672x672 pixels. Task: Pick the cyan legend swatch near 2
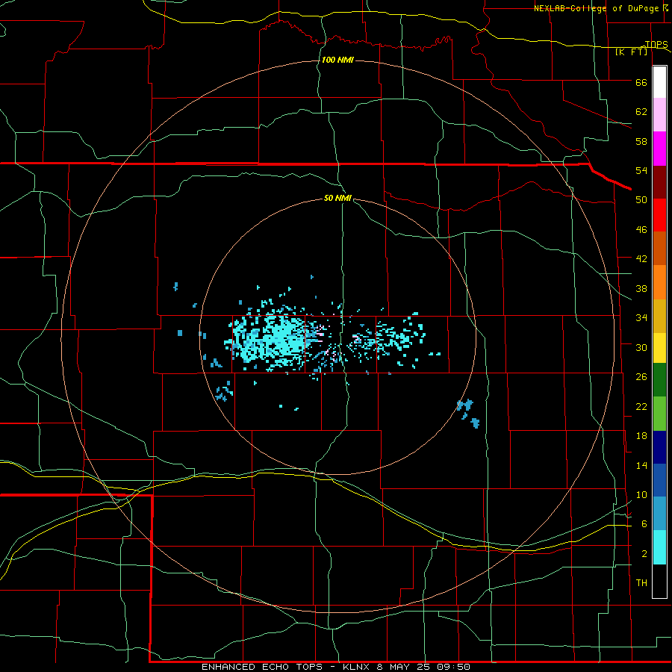tap(659, 547)
